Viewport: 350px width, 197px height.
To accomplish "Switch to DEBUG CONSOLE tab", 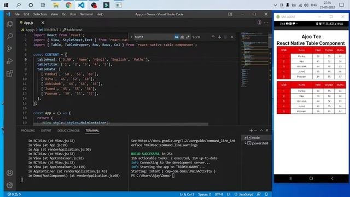I will 68,131.
